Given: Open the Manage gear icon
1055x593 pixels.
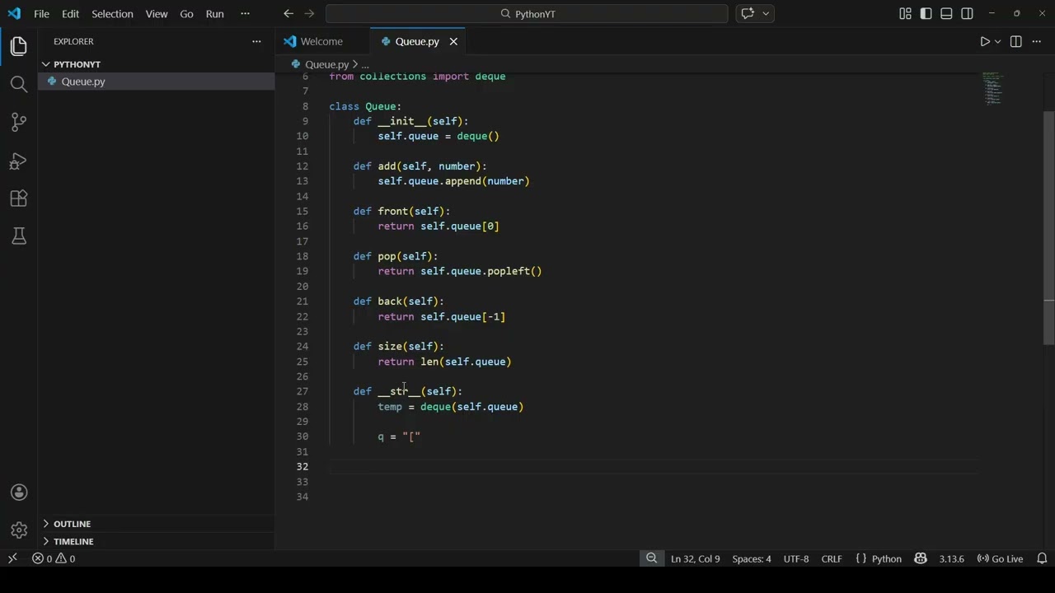Looking at the screenshot, I should coord(19,530).
